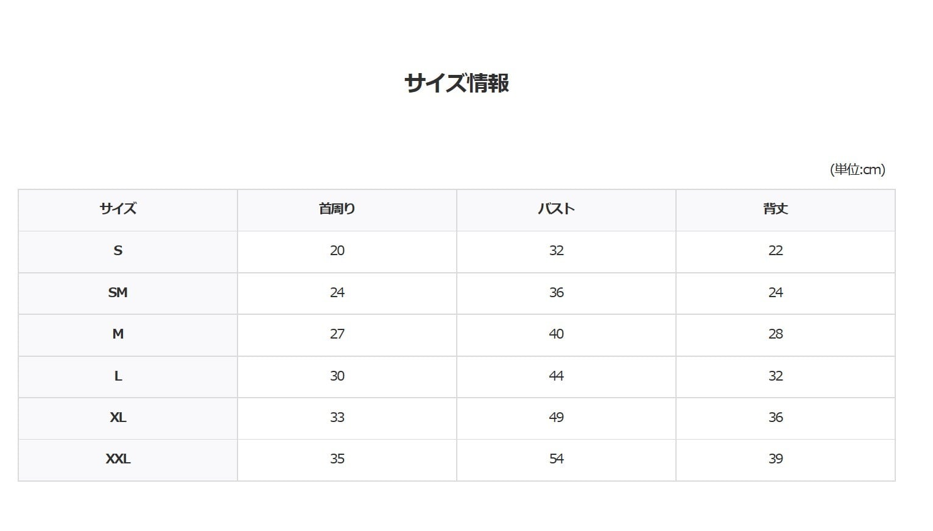Click the サイズ column header
The image size is (933, 531).
click(118, 209)
